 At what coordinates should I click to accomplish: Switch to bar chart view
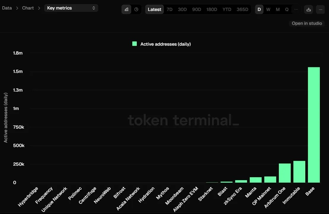(127, 9)
